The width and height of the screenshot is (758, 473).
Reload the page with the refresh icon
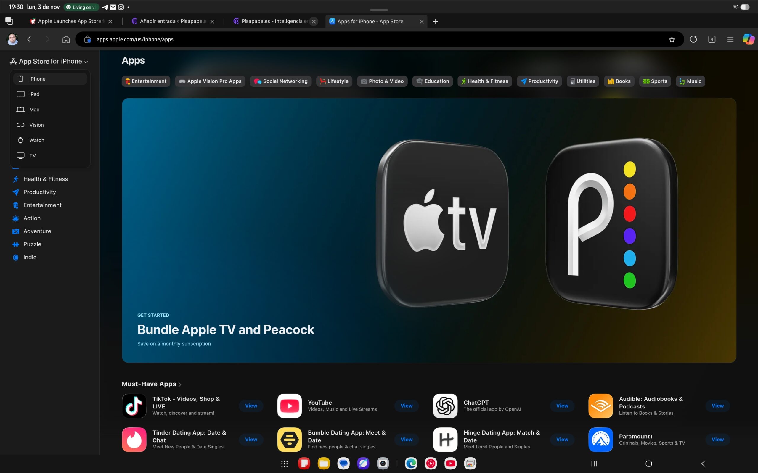click(x=693, y=39)
